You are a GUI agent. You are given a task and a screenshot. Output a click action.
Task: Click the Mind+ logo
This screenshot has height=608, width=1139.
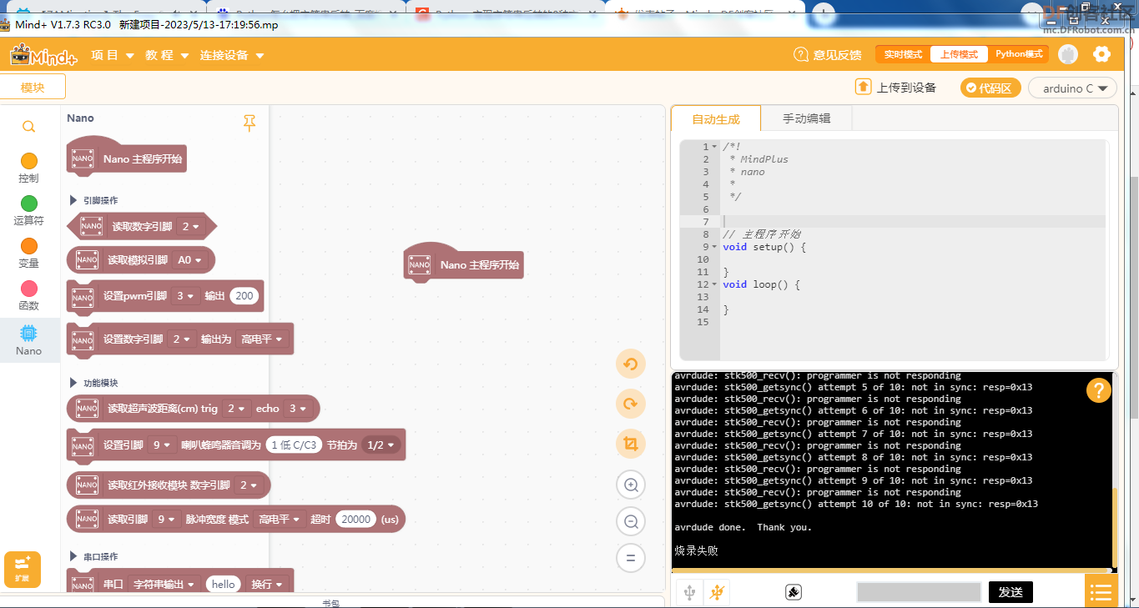(43, 55)
